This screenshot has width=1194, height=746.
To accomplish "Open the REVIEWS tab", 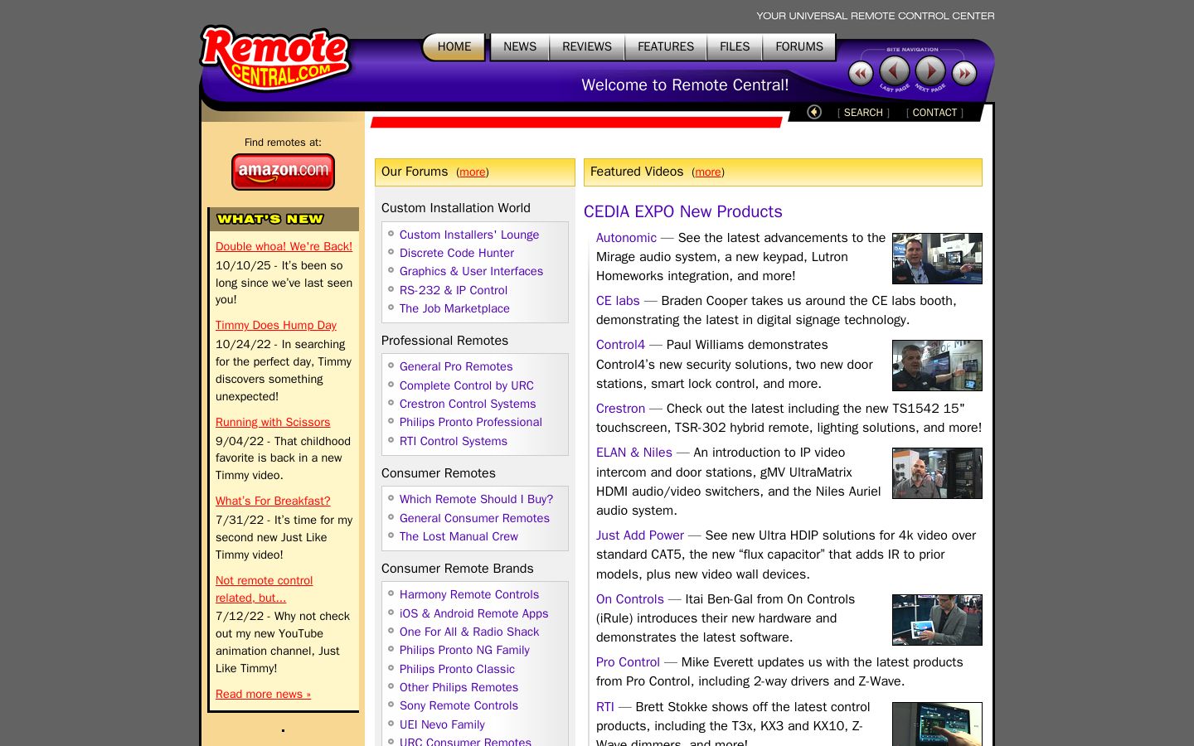I will [x=587, y=46].
